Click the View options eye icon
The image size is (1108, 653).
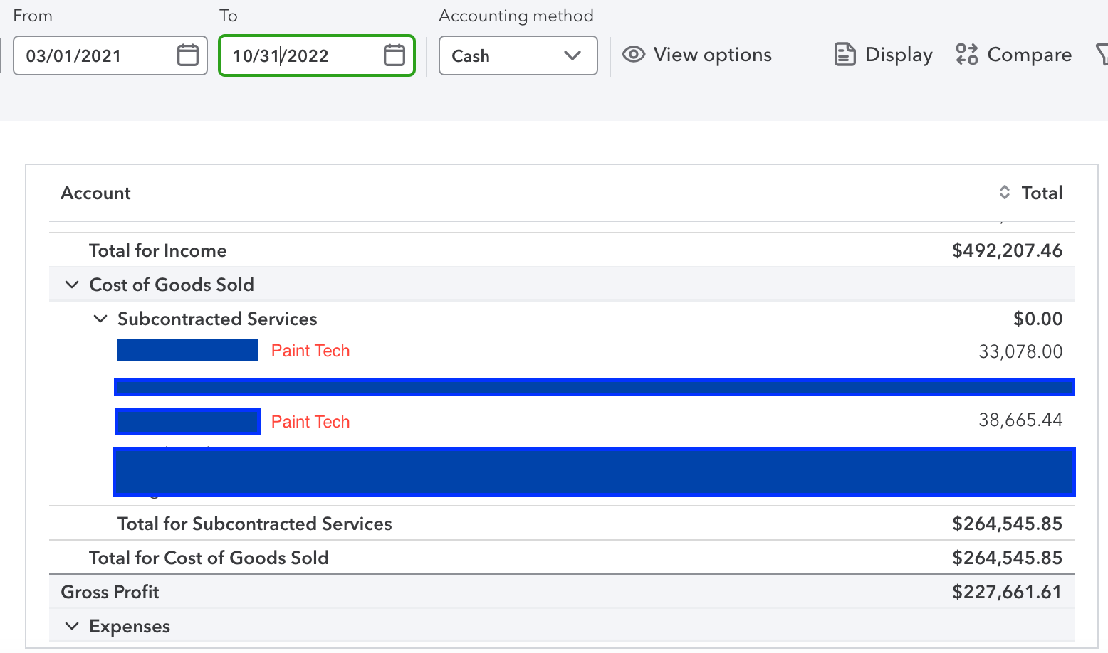[x=634, y=55]
